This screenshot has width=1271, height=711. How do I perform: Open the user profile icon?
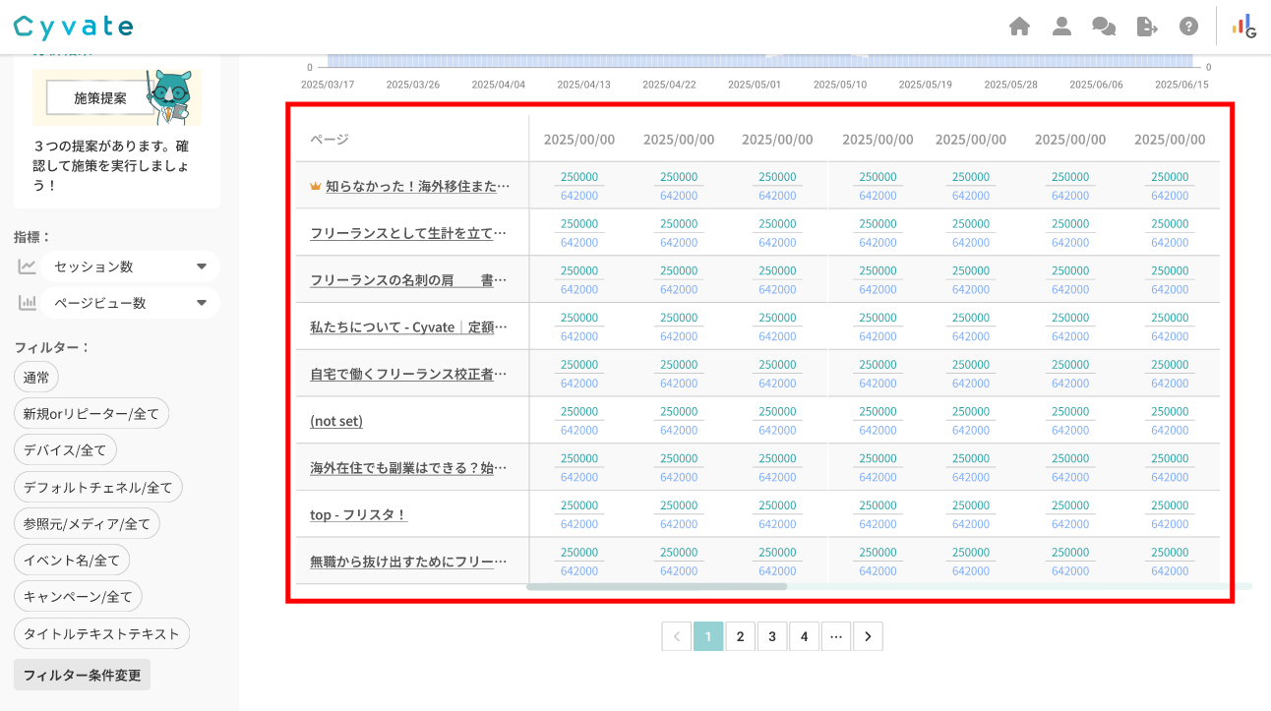pyautogui.click(x=1061, y=27)
